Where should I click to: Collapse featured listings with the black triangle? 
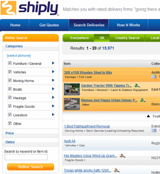coord(148,116)
